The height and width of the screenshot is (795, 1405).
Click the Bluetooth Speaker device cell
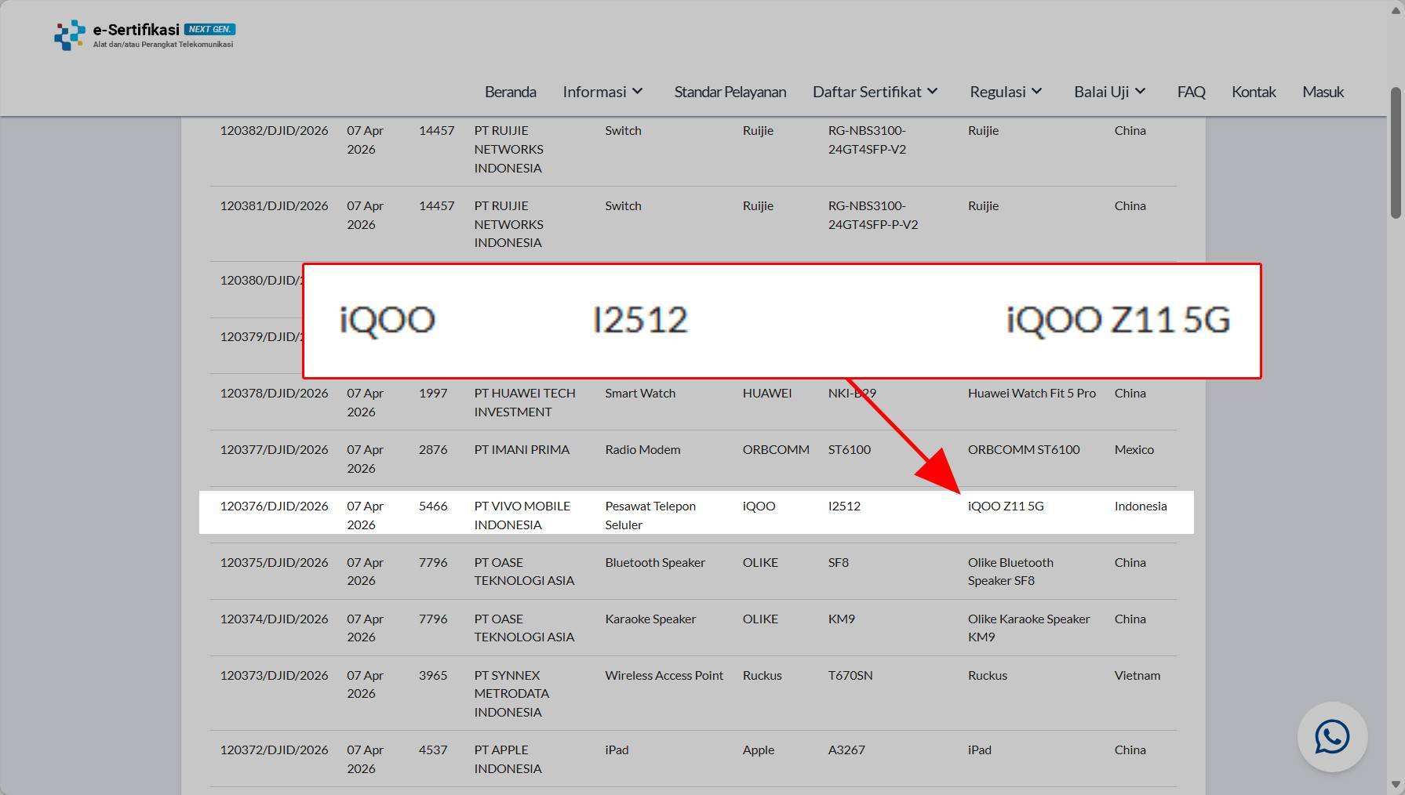click(x=655, y=563)
